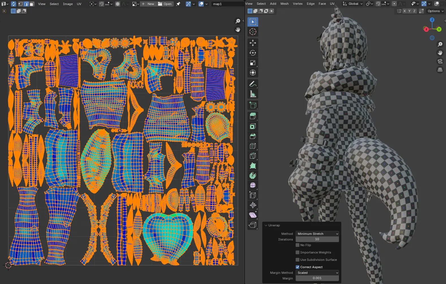Toggle X mirror axis button
The width and height of the screenshot is (446, 284).
coord(404,11)
